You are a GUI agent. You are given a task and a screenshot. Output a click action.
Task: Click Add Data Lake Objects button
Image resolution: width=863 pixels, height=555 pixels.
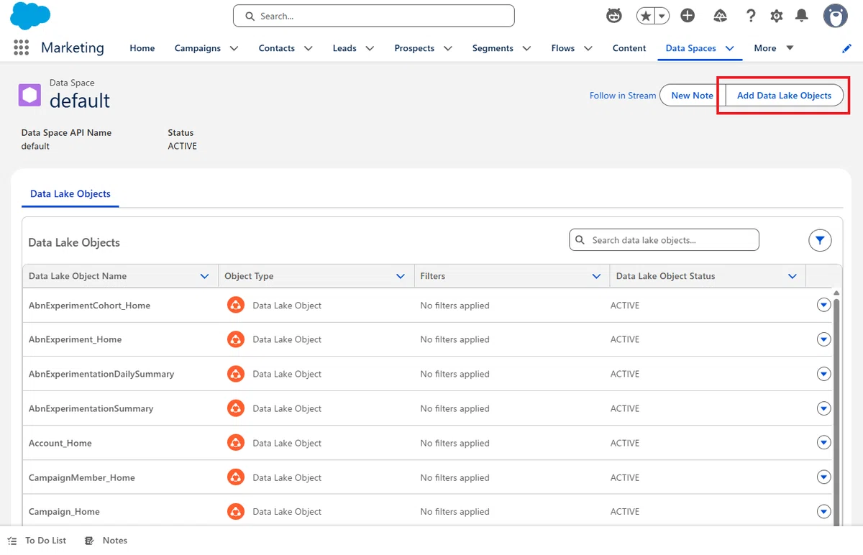[784, 95]
